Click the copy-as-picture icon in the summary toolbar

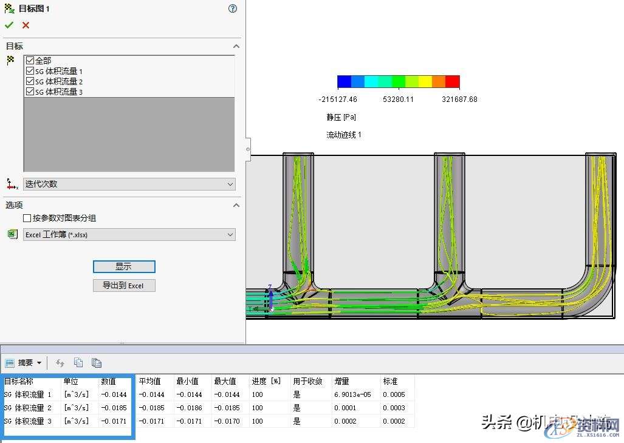97,362
